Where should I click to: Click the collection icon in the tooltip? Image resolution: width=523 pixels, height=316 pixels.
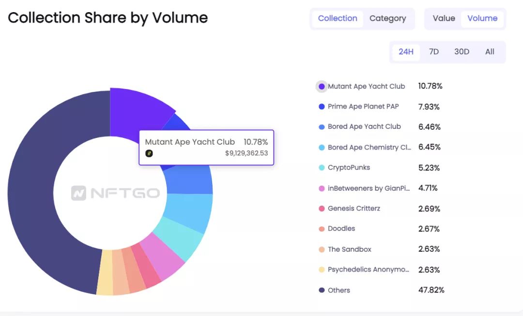tap(149, 153)
